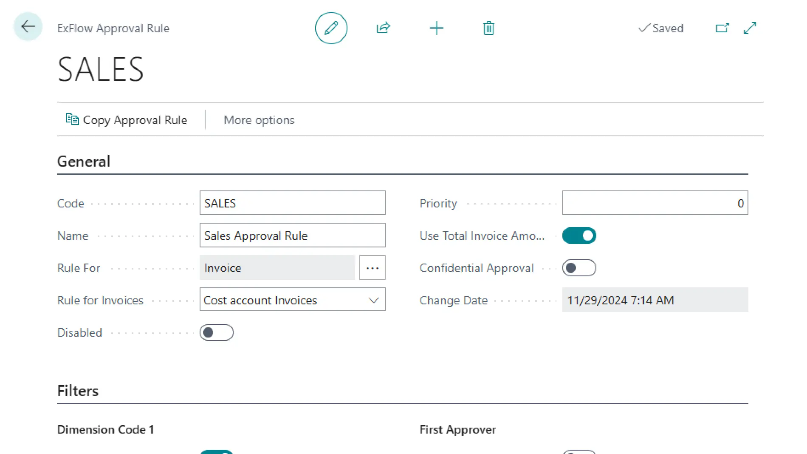Viewport: 807px width, 454px height.
Task: Open Rule for Invoices dropdown
Action: coord(293,300)
